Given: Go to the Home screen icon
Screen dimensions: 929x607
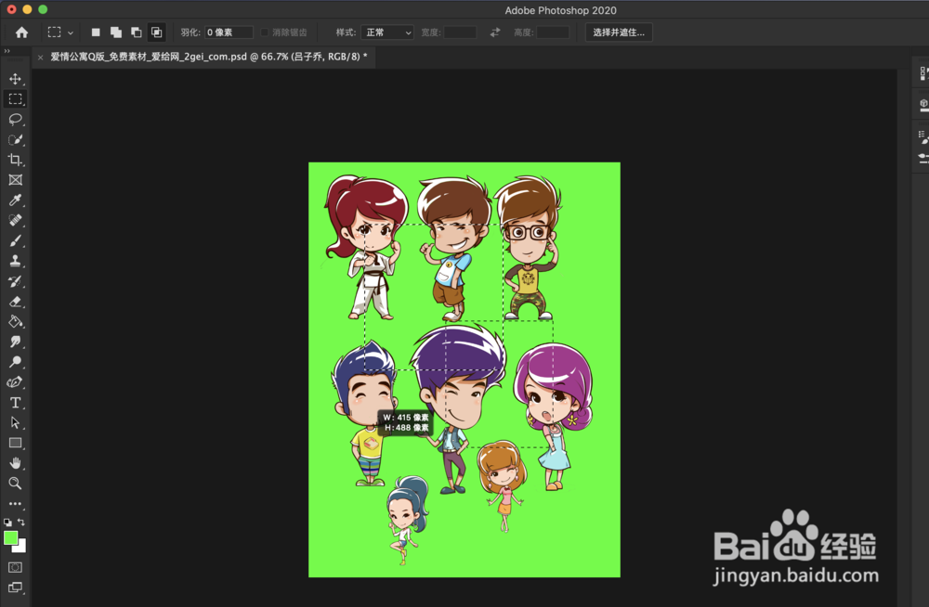Looking at the screenshot, I should click(22, 32).
